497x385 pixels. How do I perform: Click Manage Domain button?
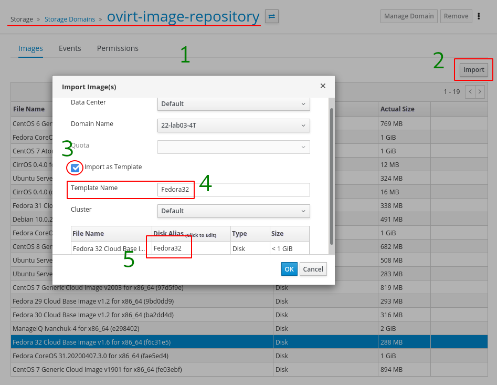(x=409, y=16)
